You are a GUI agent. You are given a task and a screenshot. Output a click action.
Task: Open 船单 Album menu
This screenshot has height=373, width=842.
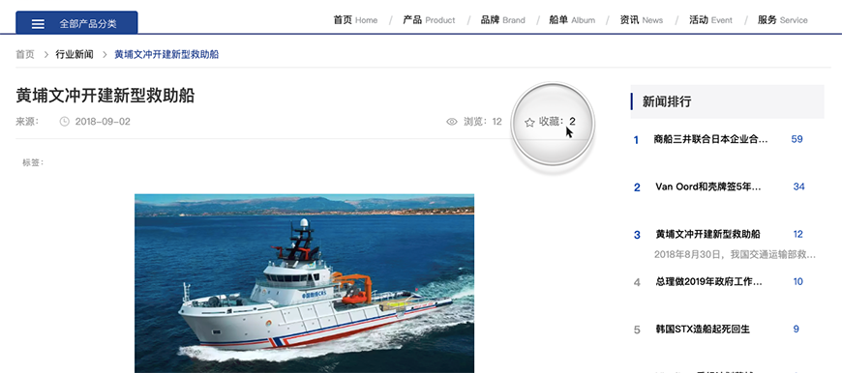pos(572,20)
